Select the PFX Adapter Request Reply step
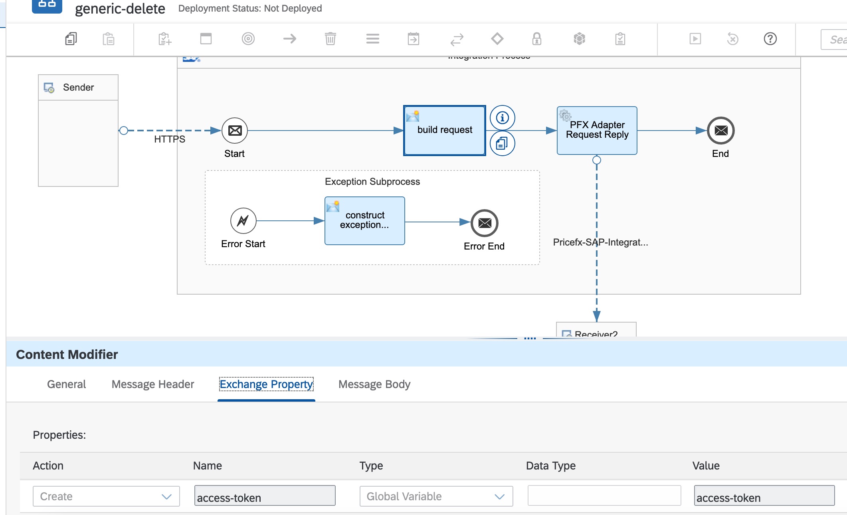 click(x=597, y=131)
